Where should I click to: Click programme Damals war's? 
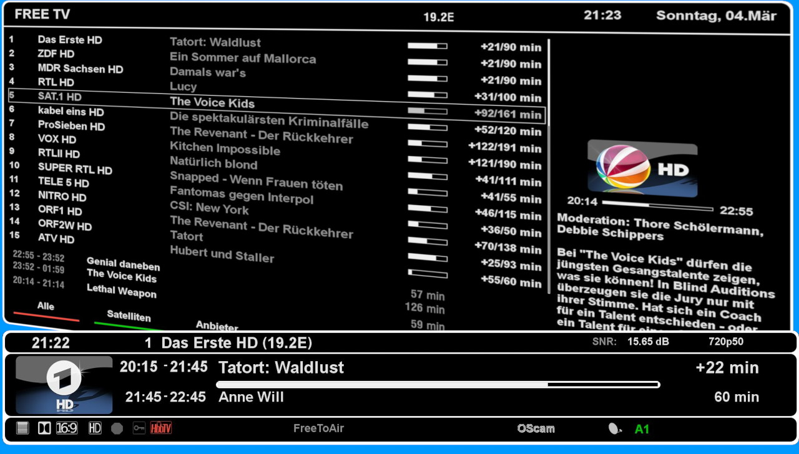[208, 72]
